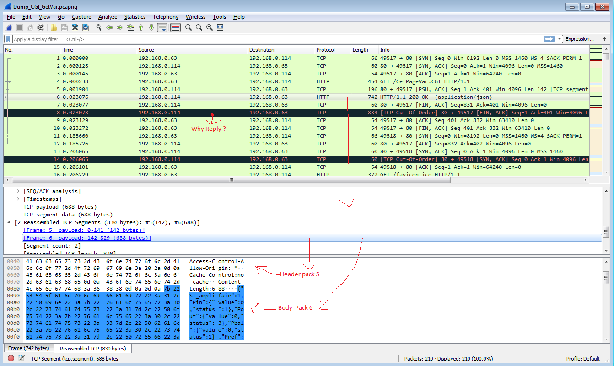Open the display filter history dropdown
Screen dimensions: 614x366
click(560, 39)
